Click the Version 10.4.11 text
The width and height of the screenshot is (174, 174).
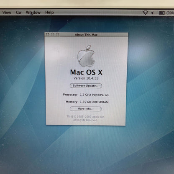pyautogui.click(x=86, y=78)
